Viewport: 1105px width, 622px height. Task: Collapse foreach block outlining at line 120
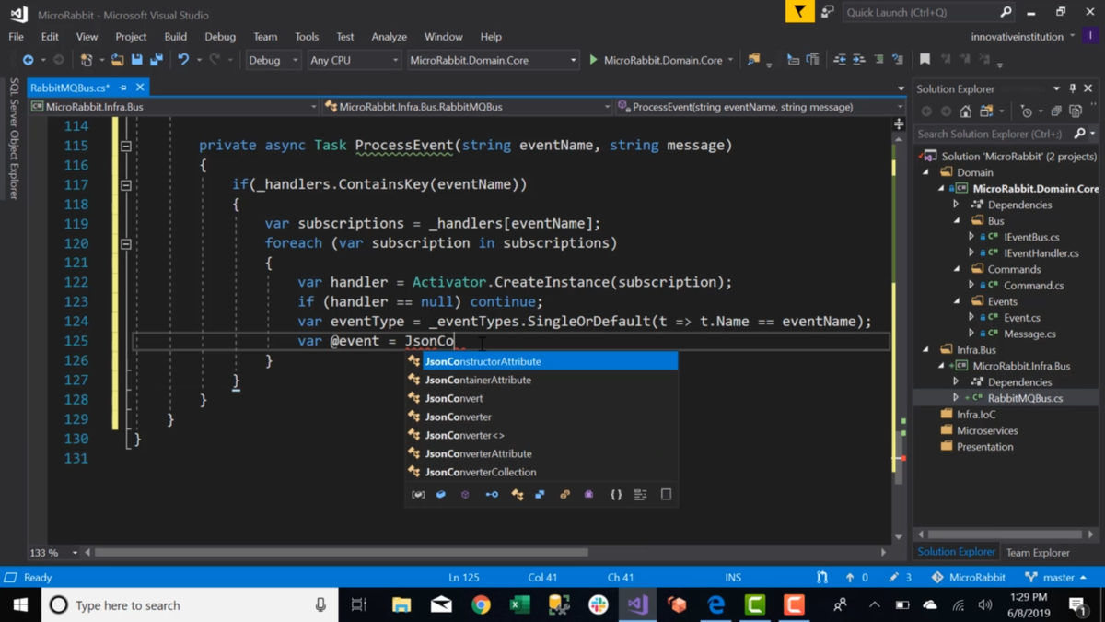pos(126,243)
